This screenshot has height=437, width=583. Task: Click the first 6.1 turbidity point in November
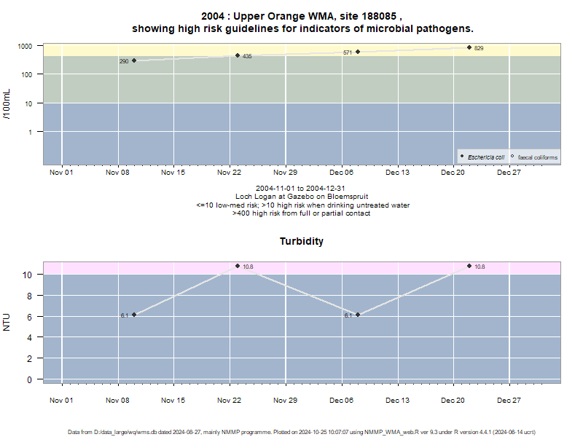pos(134,315)
